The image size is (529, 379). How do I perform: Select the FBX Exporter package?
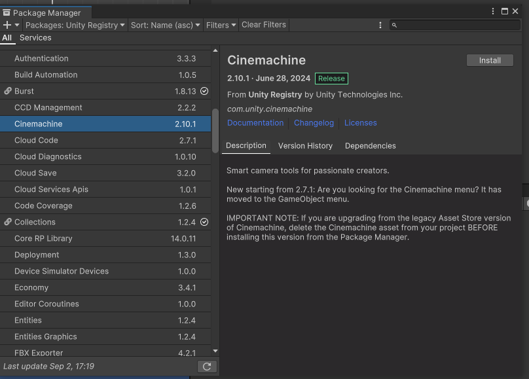105,351
